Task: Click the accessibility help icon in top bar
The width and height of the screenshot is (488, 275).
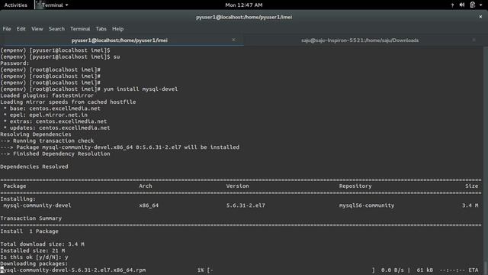Action: pos(452,5)
